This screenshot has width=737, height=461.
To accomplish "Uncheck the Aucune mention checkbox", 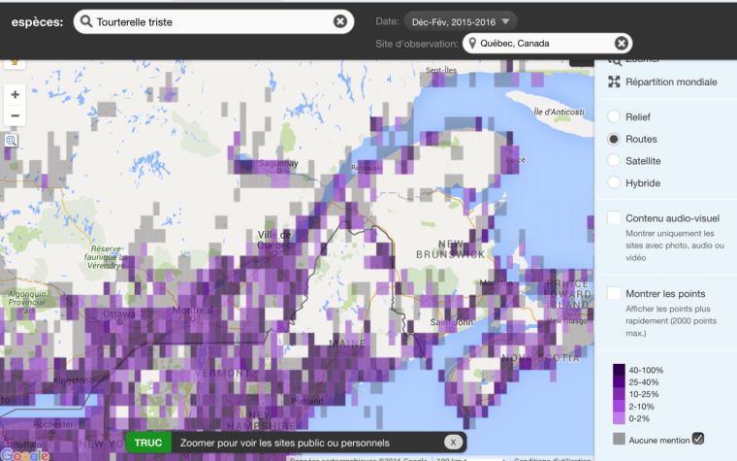I will click(x=697, y=439).
